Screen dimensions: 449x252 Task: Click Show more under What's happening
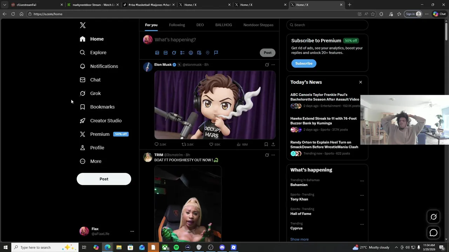pos(300,239)
